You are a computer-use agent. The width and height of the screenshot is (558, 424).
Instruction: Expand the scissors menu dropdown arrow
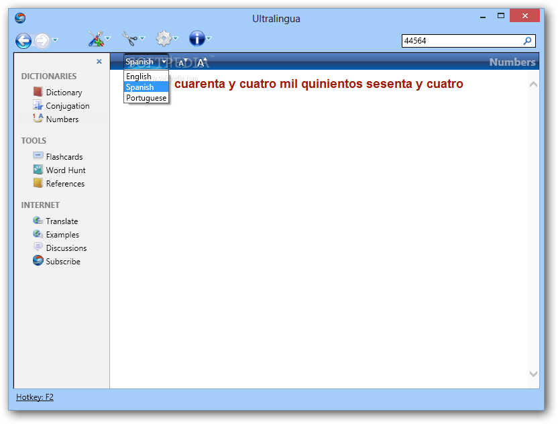tap(142, 38)
